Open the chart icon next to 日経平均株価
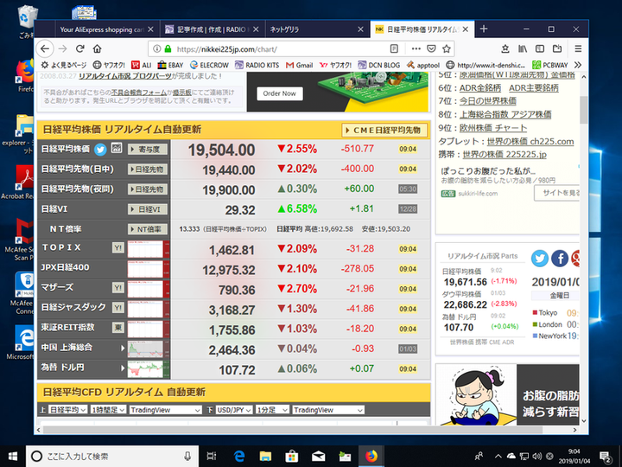 116,148
